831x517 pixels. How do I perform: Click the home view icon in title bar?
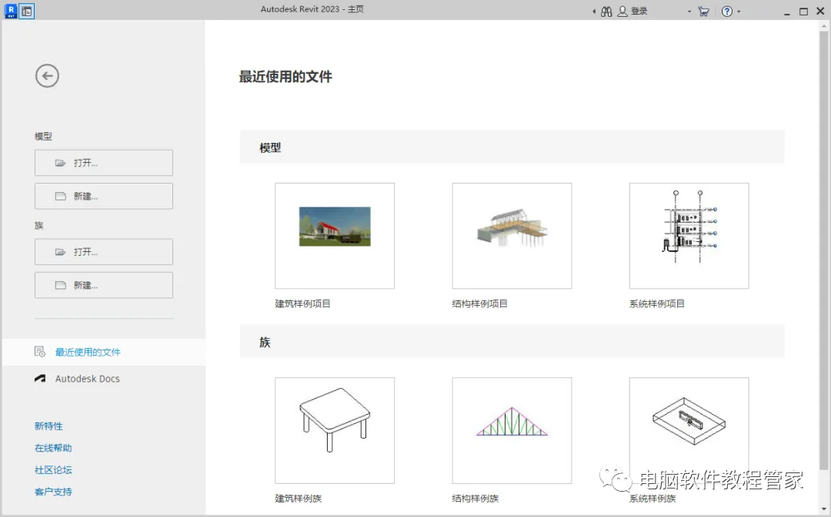click(26, 11)
